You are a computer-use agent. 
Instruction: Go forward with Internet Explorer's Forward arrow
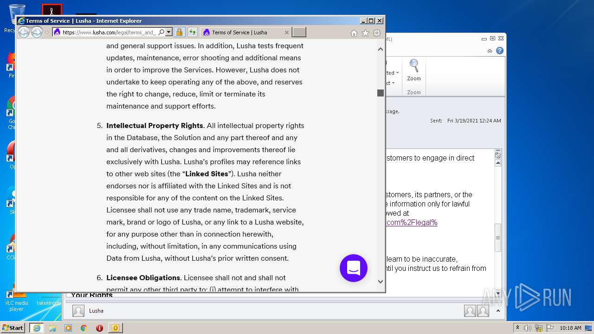coord(37,32)
